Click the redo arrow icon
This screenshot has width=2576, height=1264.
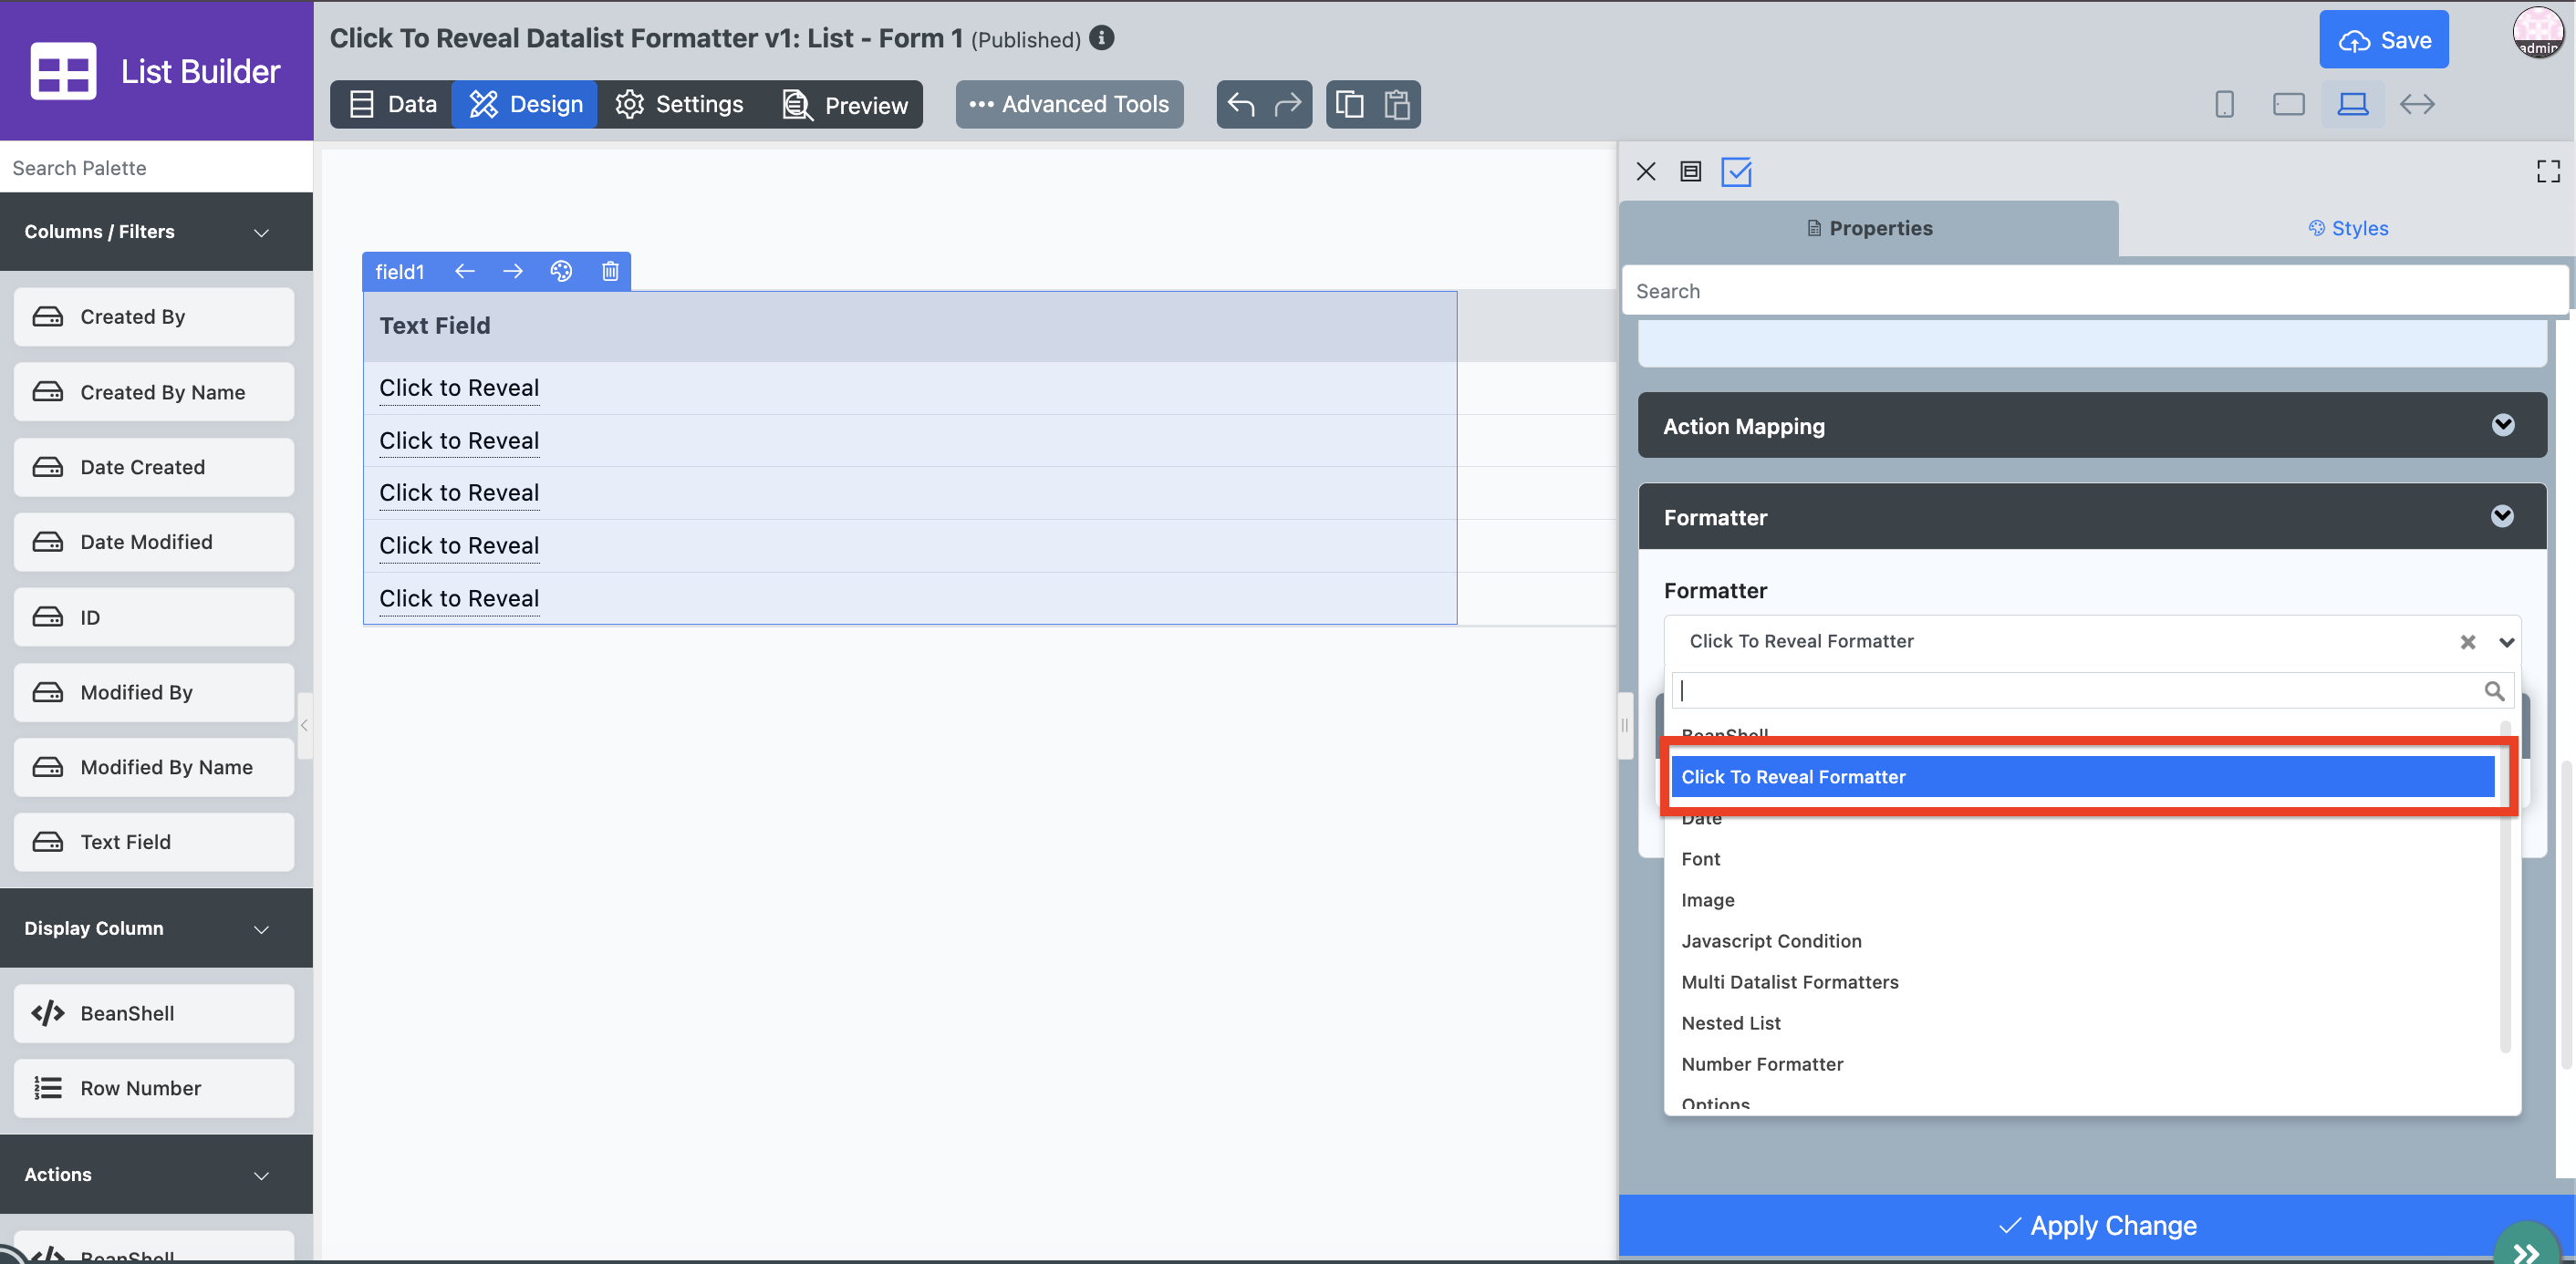coord(1288,104)
